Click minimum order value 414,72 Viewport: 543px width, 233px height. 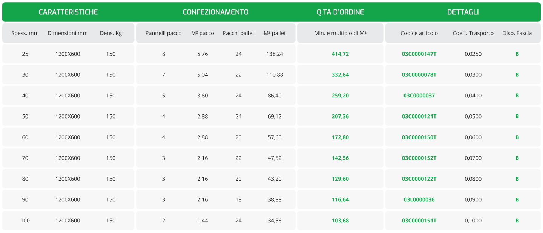pos(340,54)
